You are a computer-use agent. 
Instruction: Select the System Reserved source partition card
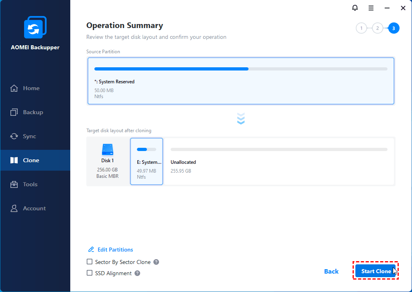click(241, 81)
